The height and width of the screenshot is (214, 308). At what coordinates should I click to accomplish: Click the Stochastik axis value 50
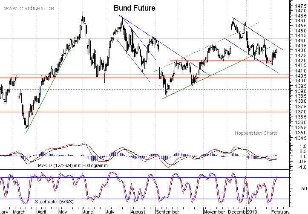[304, 188]
